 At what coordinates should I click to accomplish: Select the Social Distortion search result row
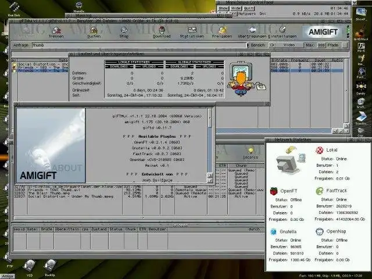[43, 65]
